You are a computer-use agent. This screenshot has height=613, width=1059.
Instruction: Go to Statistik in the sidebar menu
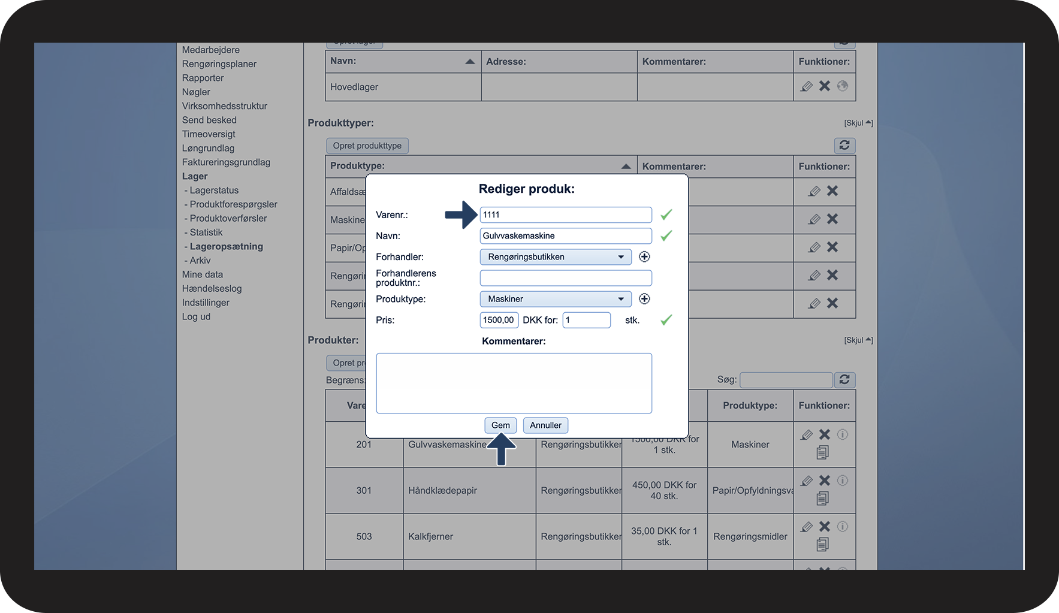tap(206, 232)
